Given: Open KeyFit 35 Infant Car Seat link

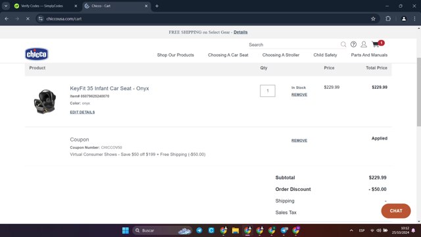Looking at the screenshot, I should coord(109,88).
